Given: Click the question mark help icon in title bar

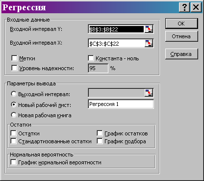Looking at the screenshot, I should click(x=184, y=7).
